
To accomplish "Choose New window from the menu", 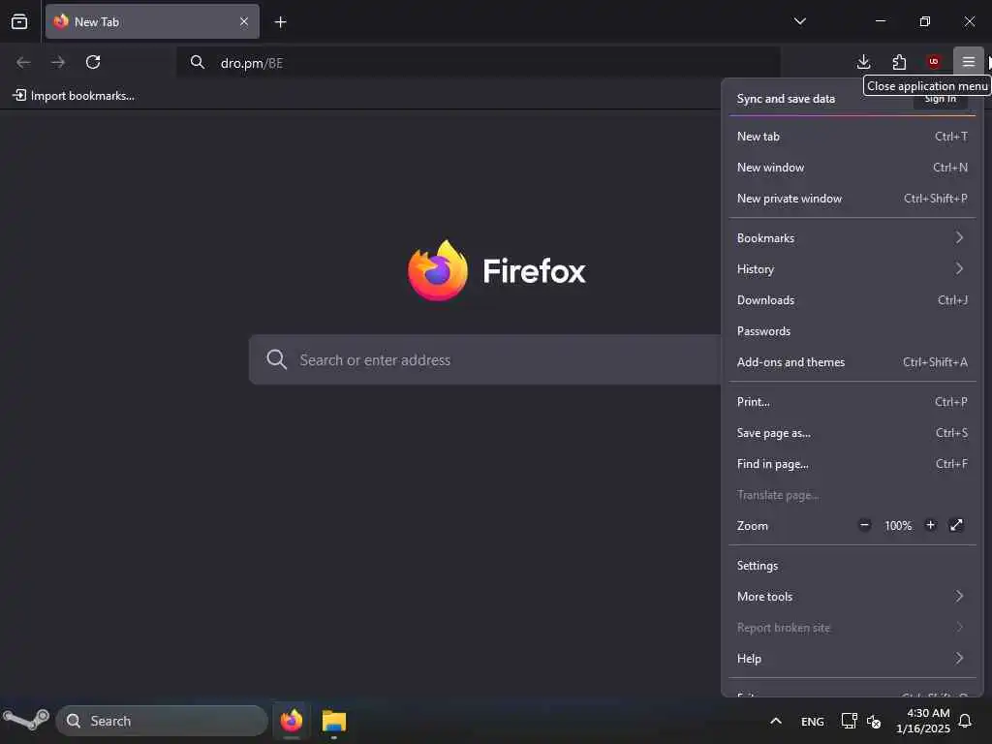I will click(x=852, y=167).
